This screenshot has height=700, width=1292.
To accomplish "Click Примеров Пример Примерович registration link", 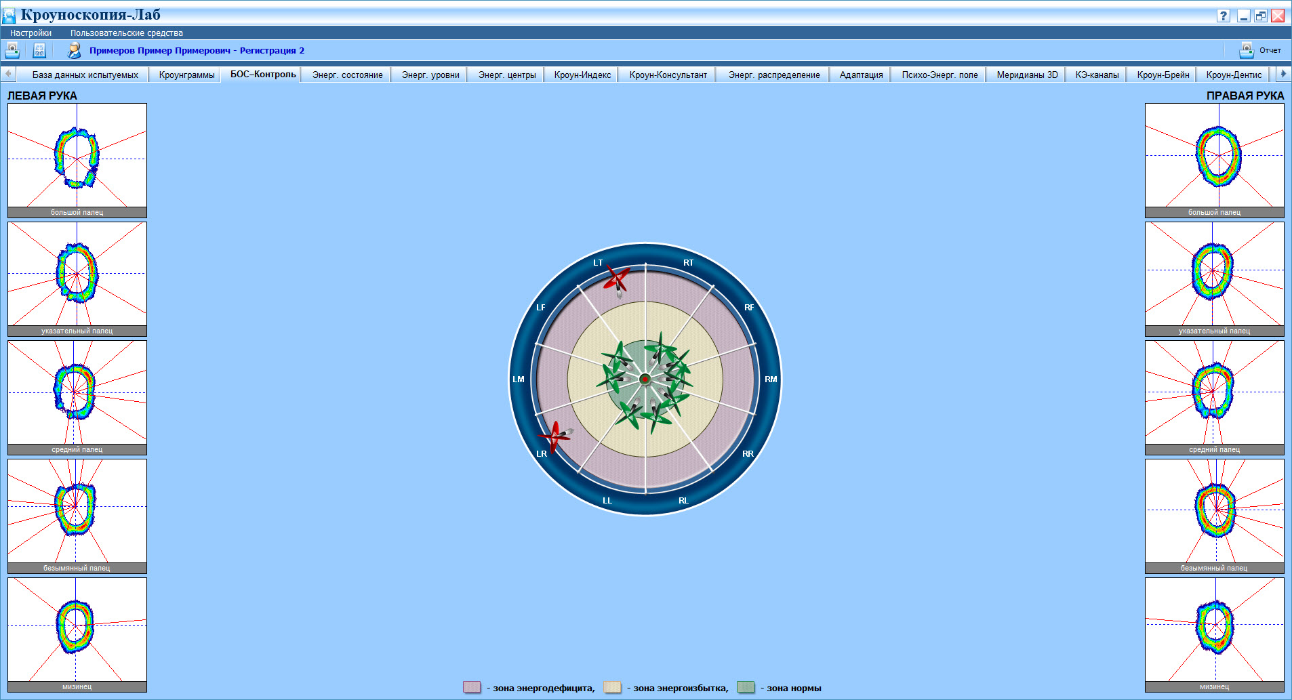I will click(x=197, y=51).
